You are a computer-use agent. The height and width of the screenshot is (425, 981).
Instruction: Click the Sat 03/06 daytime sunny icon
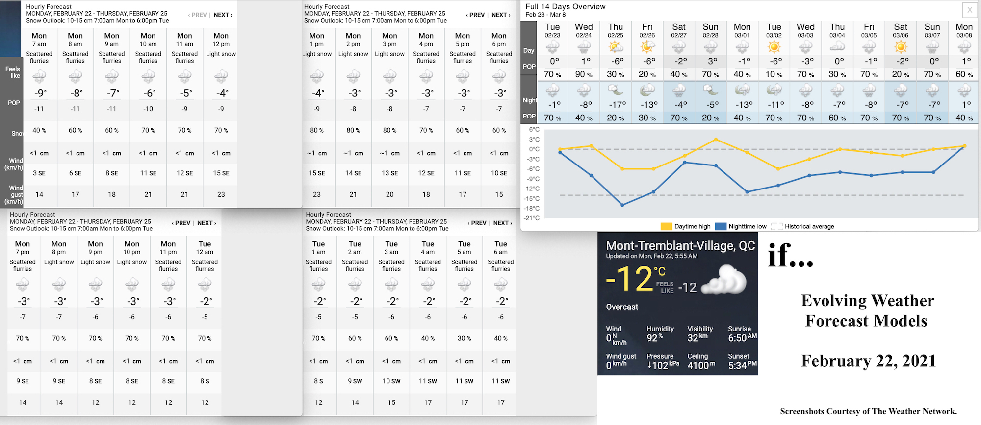(x=901, y=47)
